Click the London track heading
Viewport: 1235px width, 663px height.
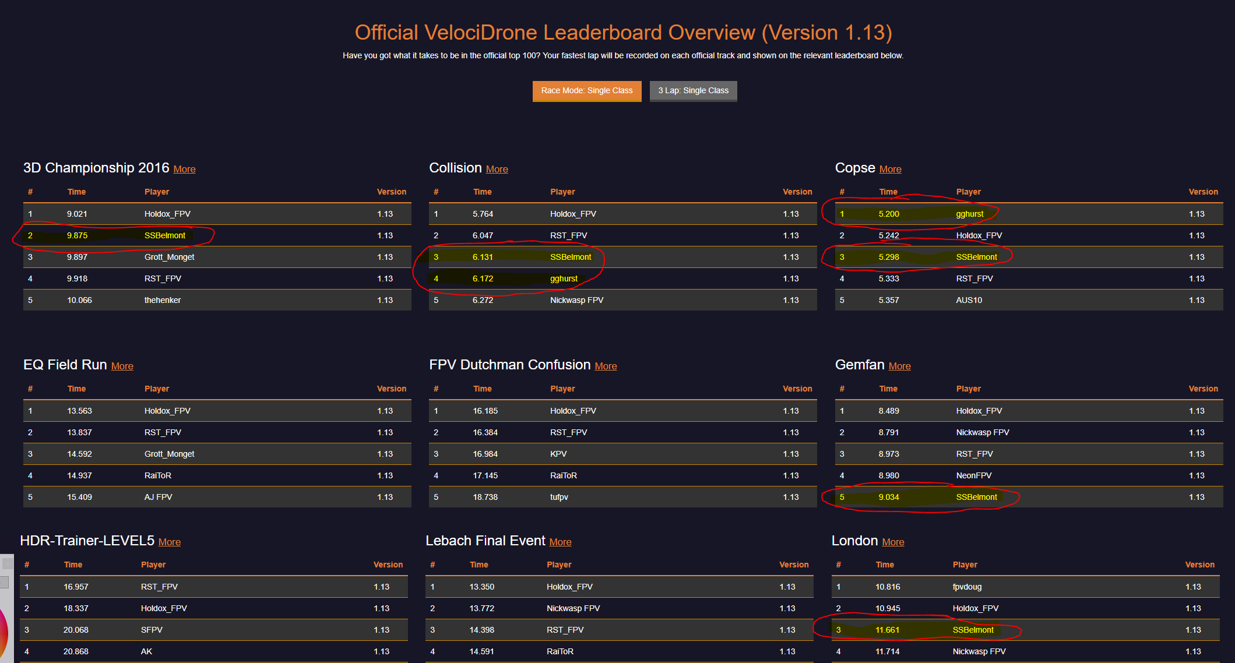pyautogui.click(x=855, y=541)
